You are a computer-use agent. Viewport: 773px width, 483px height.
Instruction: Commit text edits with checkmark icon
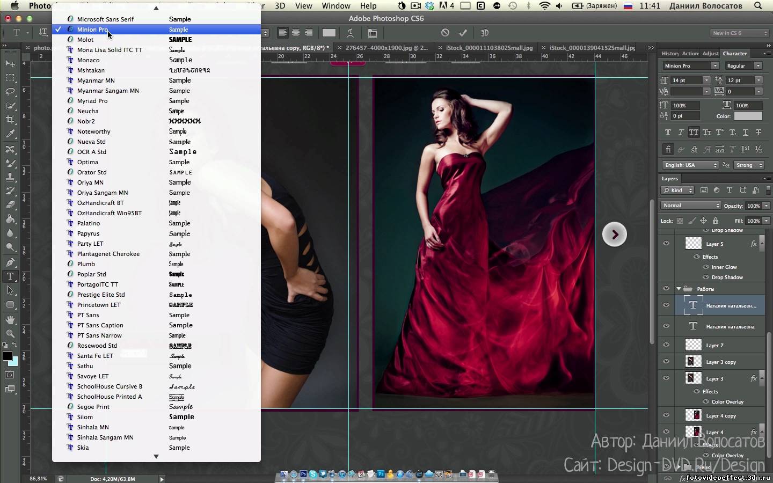[463, 33]
